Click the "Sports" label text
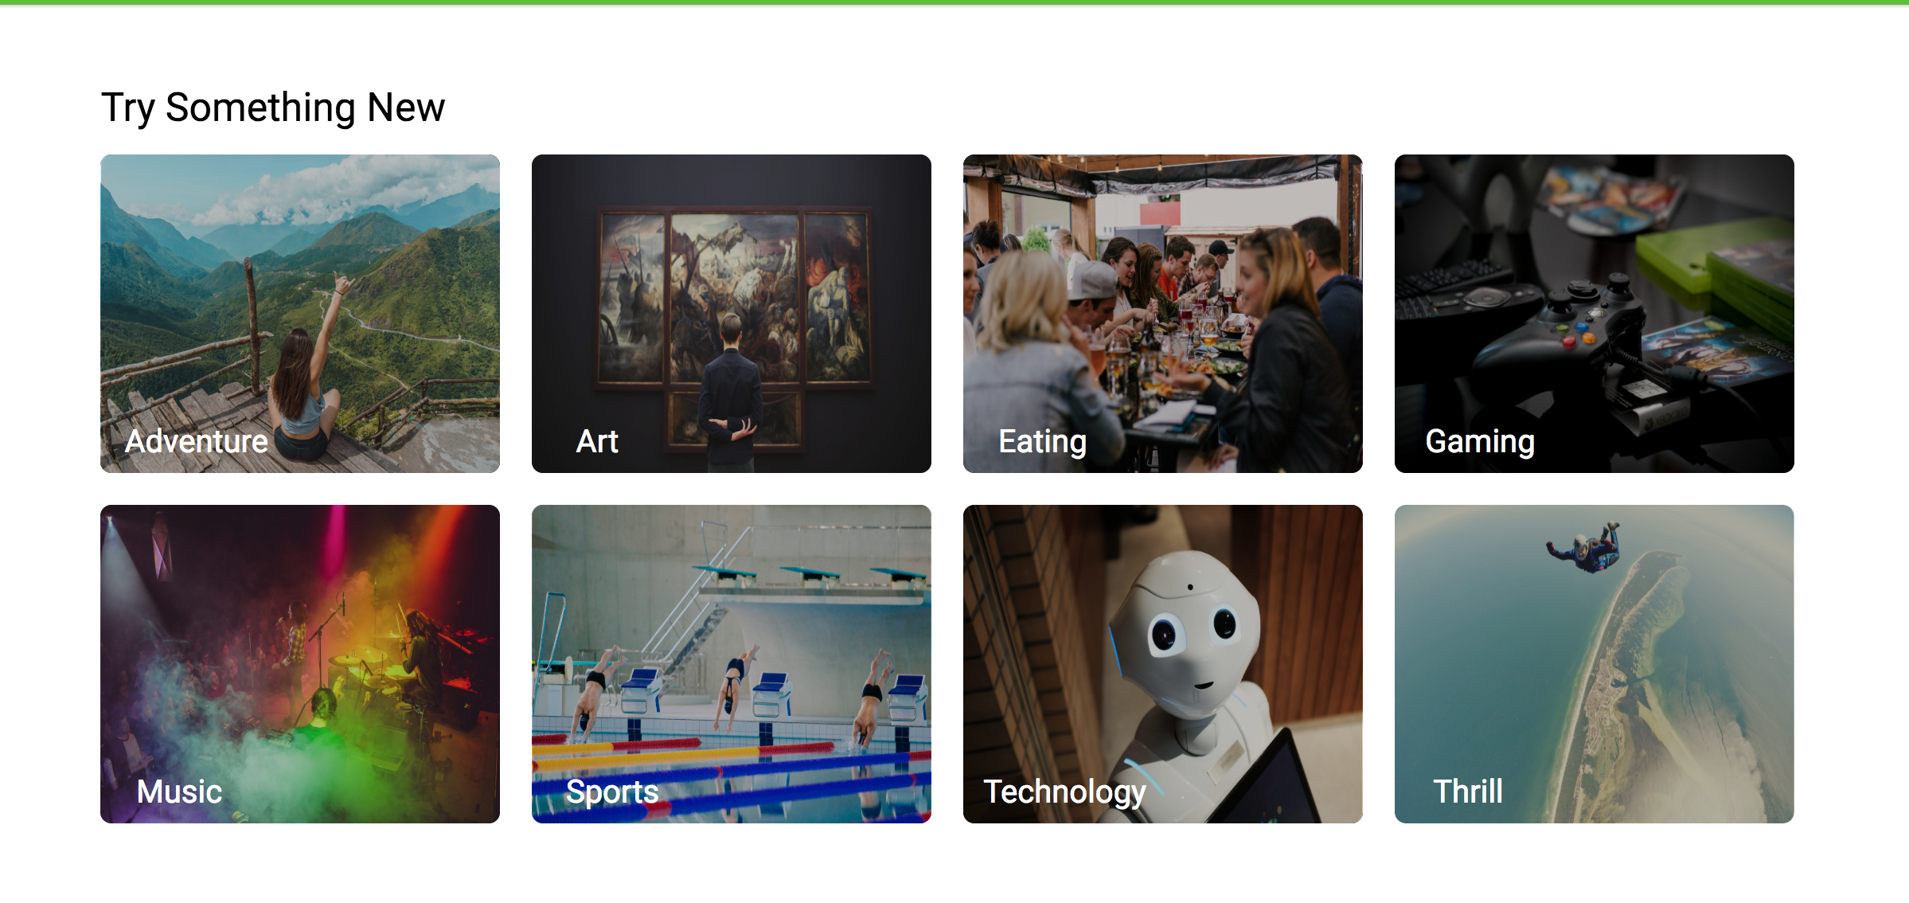The width and height of the screenshot is (1909, 903). click(x=612, y=792)
